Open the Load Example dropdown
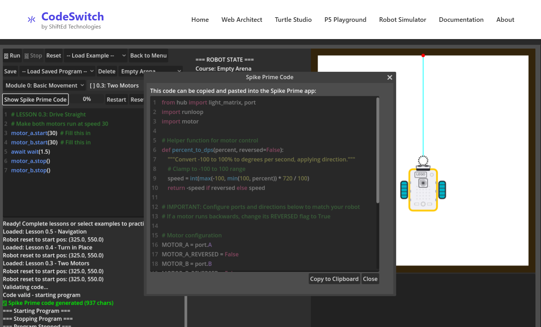Screen dimensions: 541x327 [95, 55]
